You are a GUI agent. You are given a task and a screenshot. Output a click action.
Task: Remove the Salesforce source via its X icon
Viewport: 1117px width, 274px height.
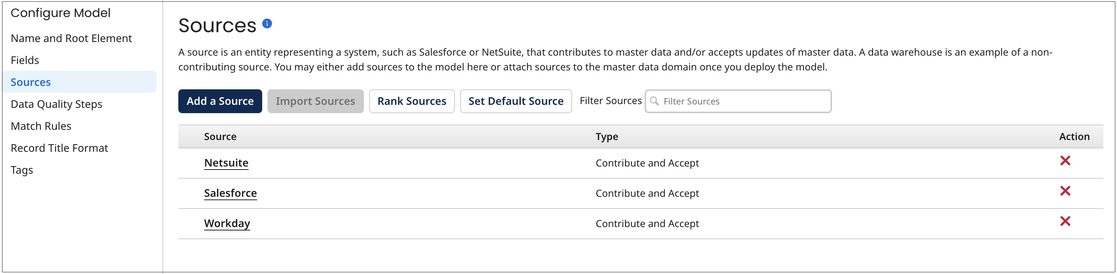click(1066, 191)
